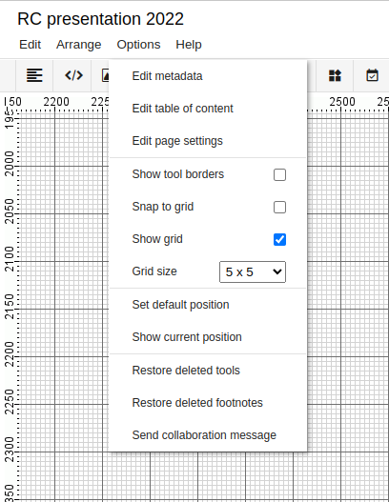
Task: Select the calendar checkmark tool icon
Action: (372, 75)
